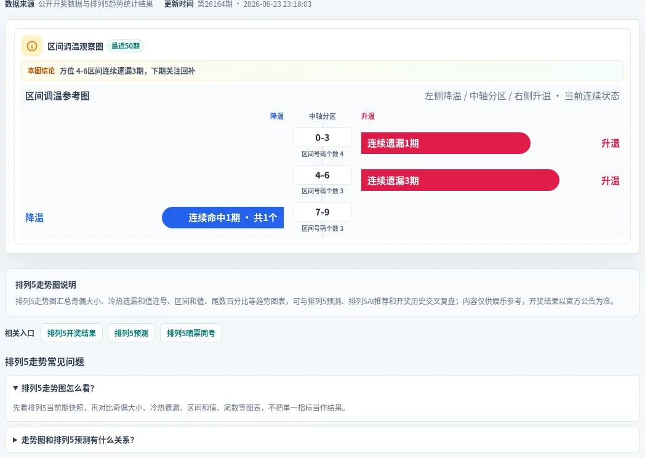Click the 排列5走势常见问题 heading
This screenshot has width=645, height=458.
pyautogui.click(x=44, y=362)
